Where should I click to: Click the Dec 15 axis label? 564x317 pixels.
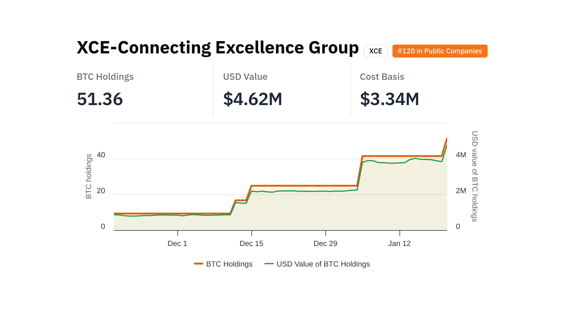click(x=251, y=243)
